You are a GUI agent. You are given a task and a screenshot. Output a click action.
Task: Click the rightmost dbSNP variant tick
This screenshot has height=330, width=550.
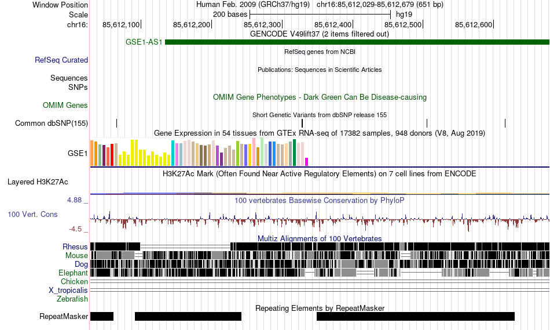[x=505, y=123]
